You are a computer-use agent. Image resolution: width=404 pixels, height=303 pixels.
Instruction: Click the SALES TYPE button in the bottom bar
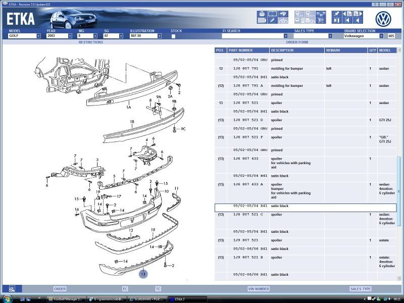click(x=361, y=289)
